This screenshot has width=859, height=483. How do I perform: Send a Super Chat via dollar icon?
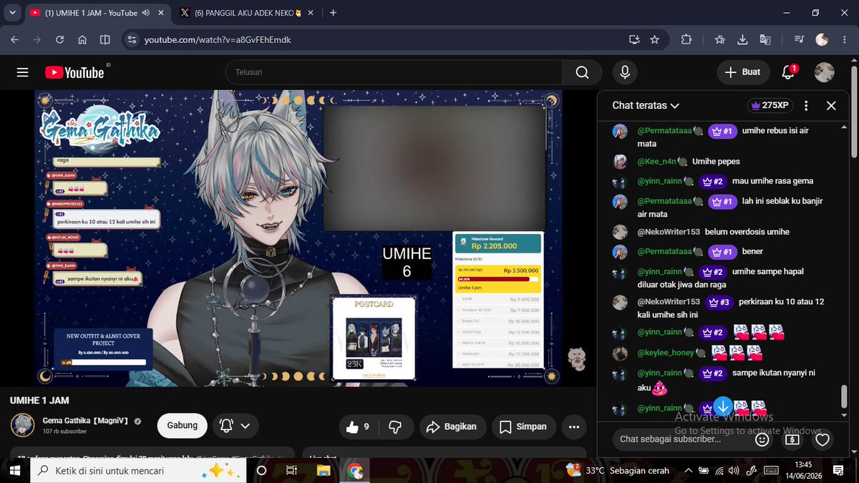pyautogui.click(x=792, y=439)
